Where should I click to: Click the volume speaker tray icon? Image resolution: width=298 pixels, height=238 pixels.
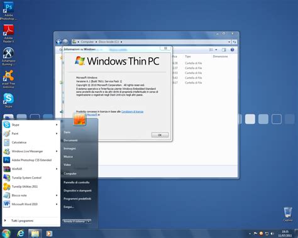(272, 234)
